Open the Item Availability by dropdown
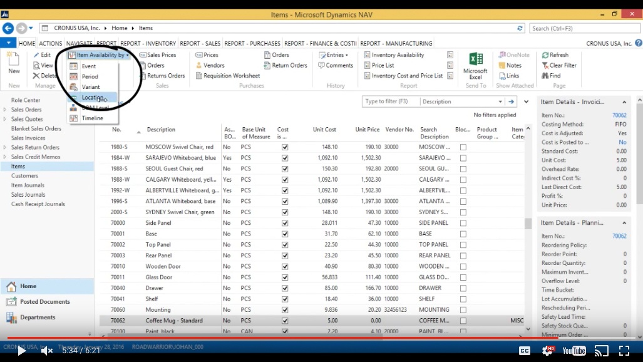The image size is (643, 362). point(99,55)
